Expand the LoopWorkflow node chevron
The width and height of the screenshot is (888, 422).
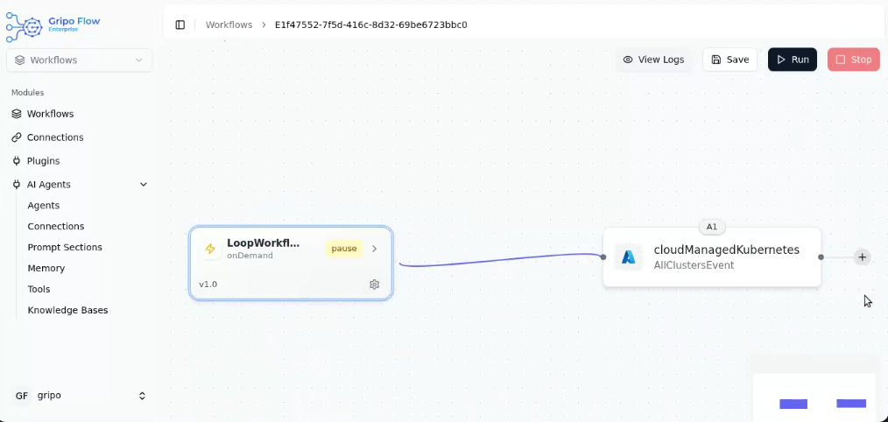[x=375, y=249]
